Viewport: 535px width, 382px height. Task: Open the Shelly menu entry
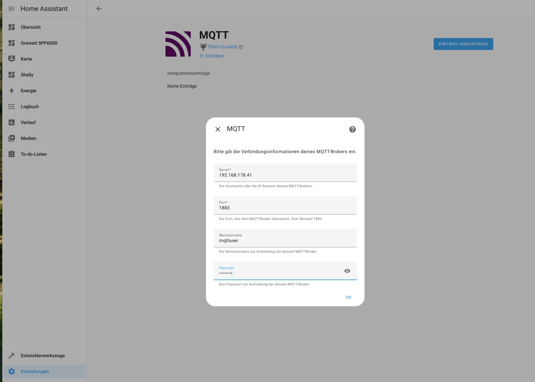click(44, 75)
